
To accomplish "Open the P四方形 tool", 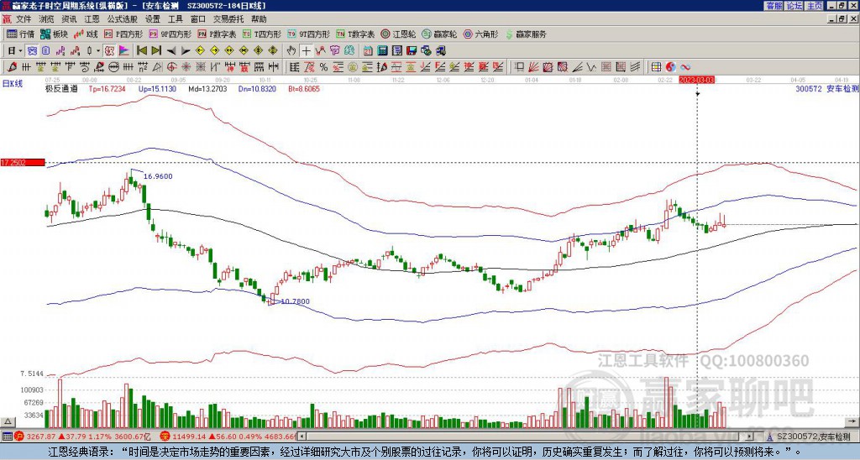I will [123, 34].
